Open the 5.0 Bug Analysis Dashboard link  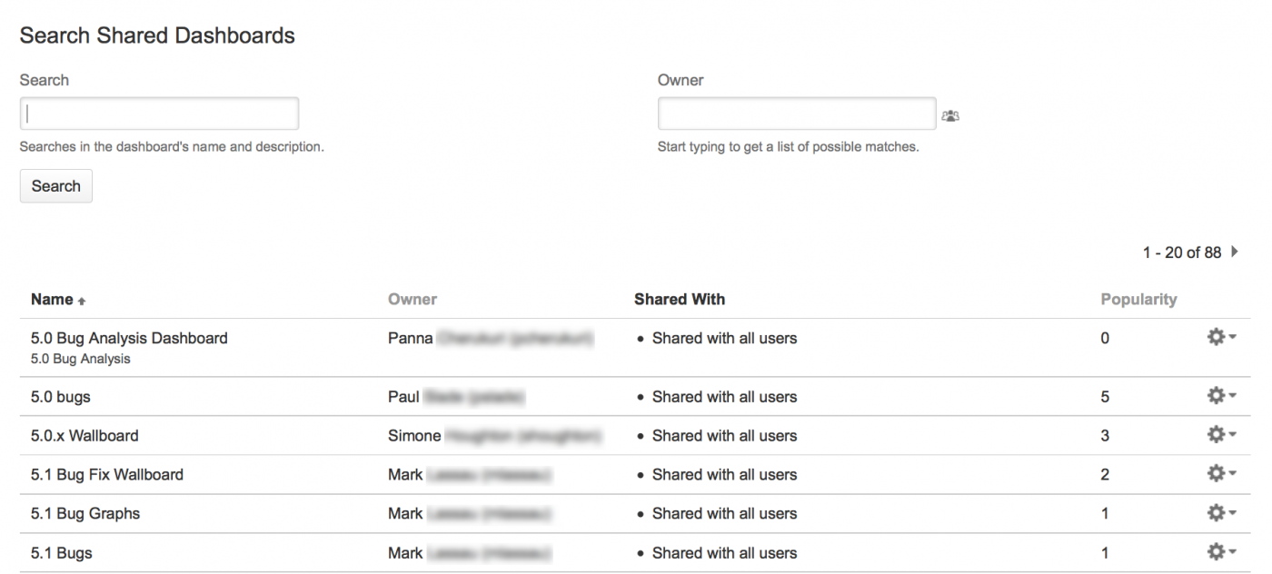pyautogui.click(x=129, y=338)
